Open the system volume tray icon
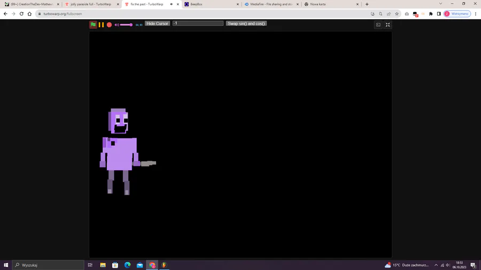Image resolution: width=481 pixels, height=270 pixels. tap(447, 265)
